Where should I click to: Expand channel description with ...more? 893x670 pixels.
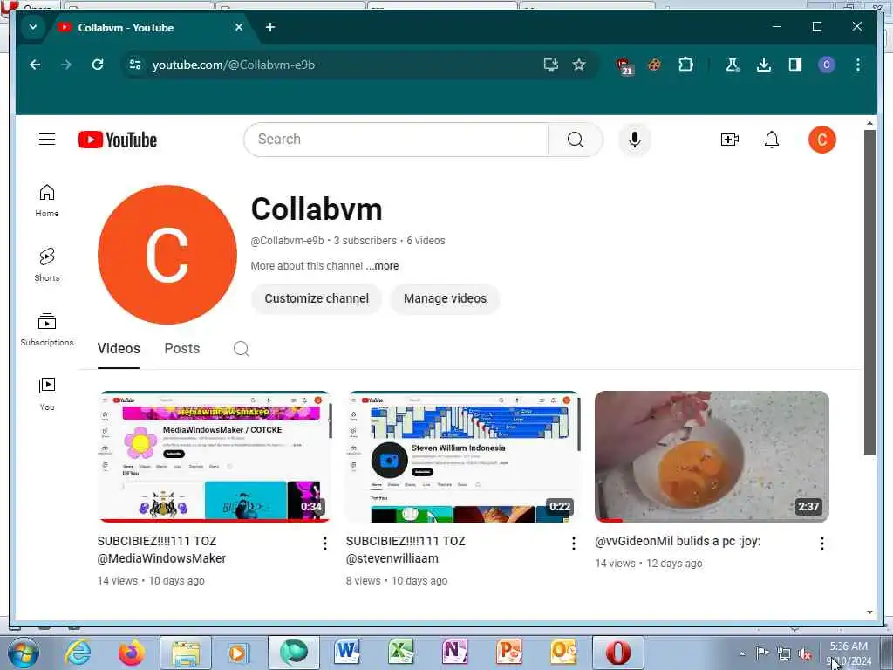pyautogui.click(x=382, y=266)
